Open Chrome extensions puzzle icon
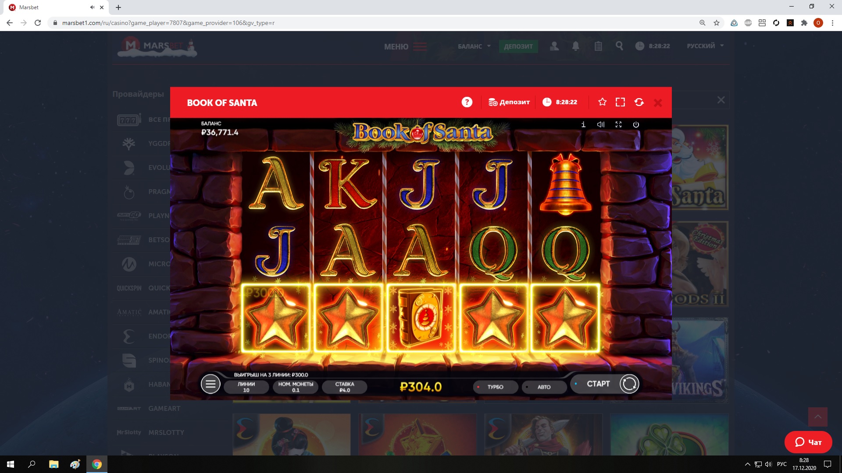Screen dimensions: 842x473 (804, 23)
